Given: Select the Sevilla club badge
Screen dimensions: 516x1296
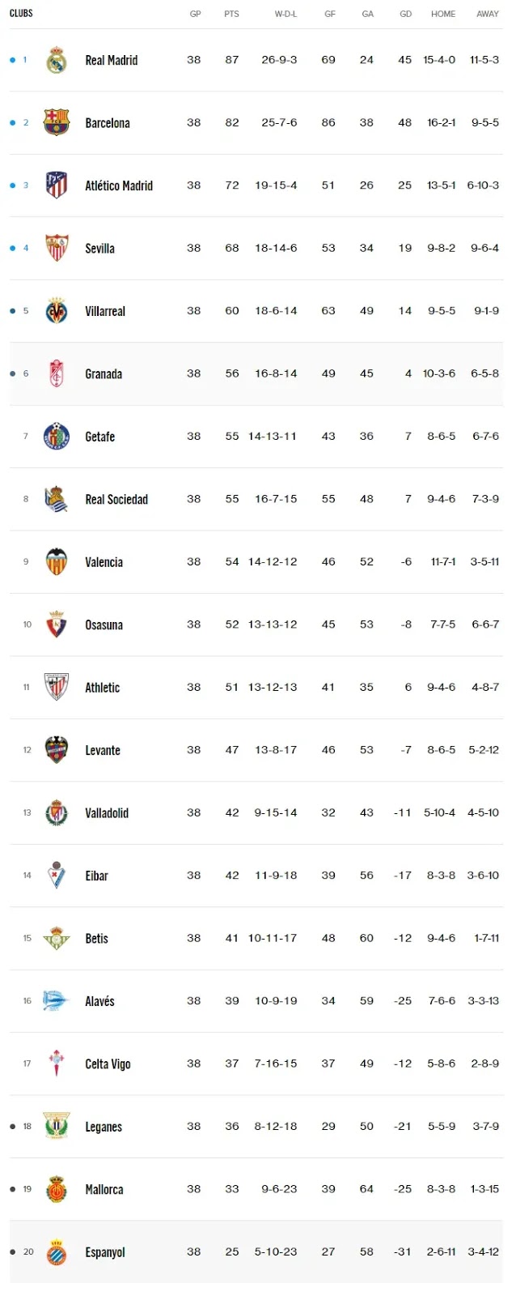Looking at the screenshot, I should coord(56,248).
